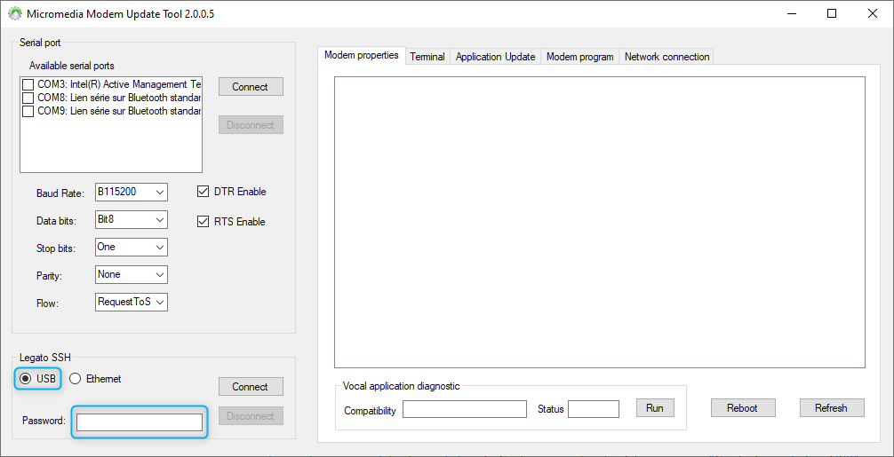The image size is (894, 457).
Task: Toggle the DTR Enable checkbox
Action: [204, 192]
